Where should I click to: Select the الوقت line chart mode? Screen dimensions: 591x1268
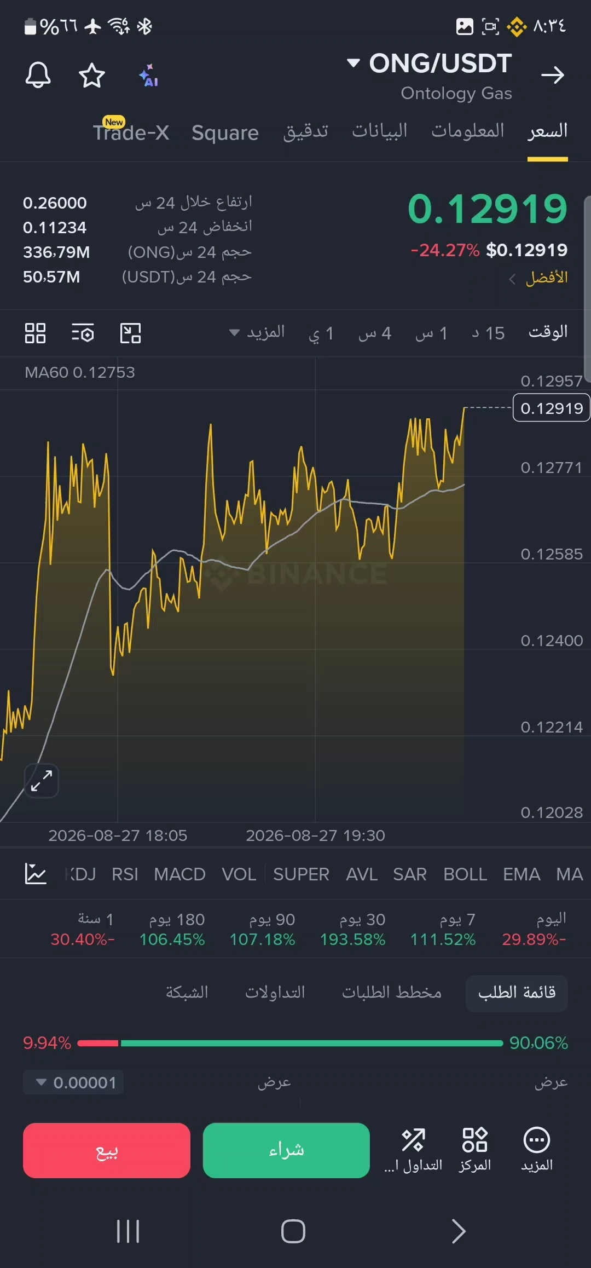[548, 332]
